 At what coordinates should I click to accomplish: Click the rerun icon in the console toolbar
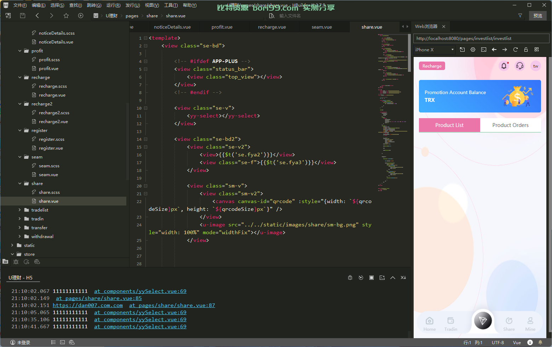[361, 278]
